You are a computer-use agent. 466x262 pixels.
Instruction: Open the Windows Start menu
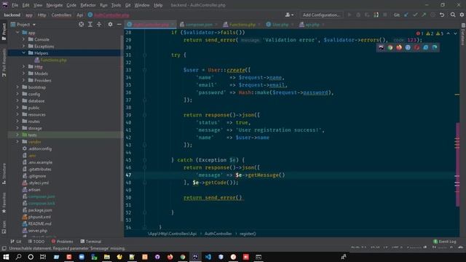click(x=6, y=257)
